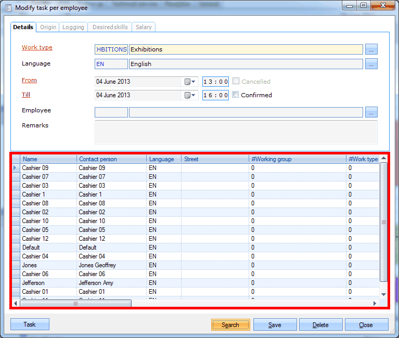Click the Employee browse ellipsis button
Viewport: 399px width, 338px height.
pos(371,112)
